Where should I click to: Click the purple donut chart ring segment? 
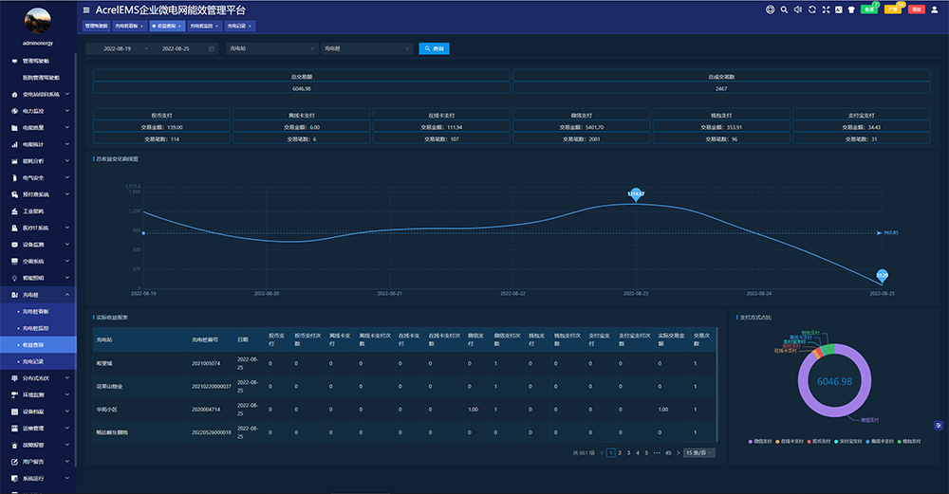(x=873, y=380)
